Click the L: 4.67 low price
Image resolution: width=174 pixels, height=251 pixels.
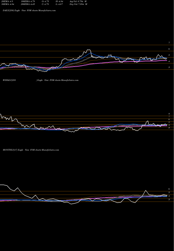click(x=58, y=4)
